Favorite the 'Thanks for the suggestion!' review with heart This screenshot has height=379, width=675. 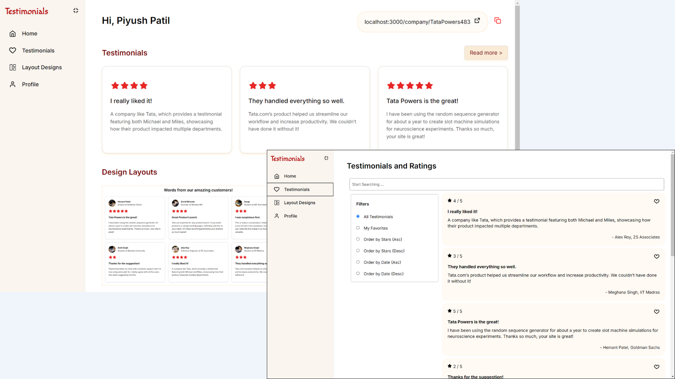656,367
